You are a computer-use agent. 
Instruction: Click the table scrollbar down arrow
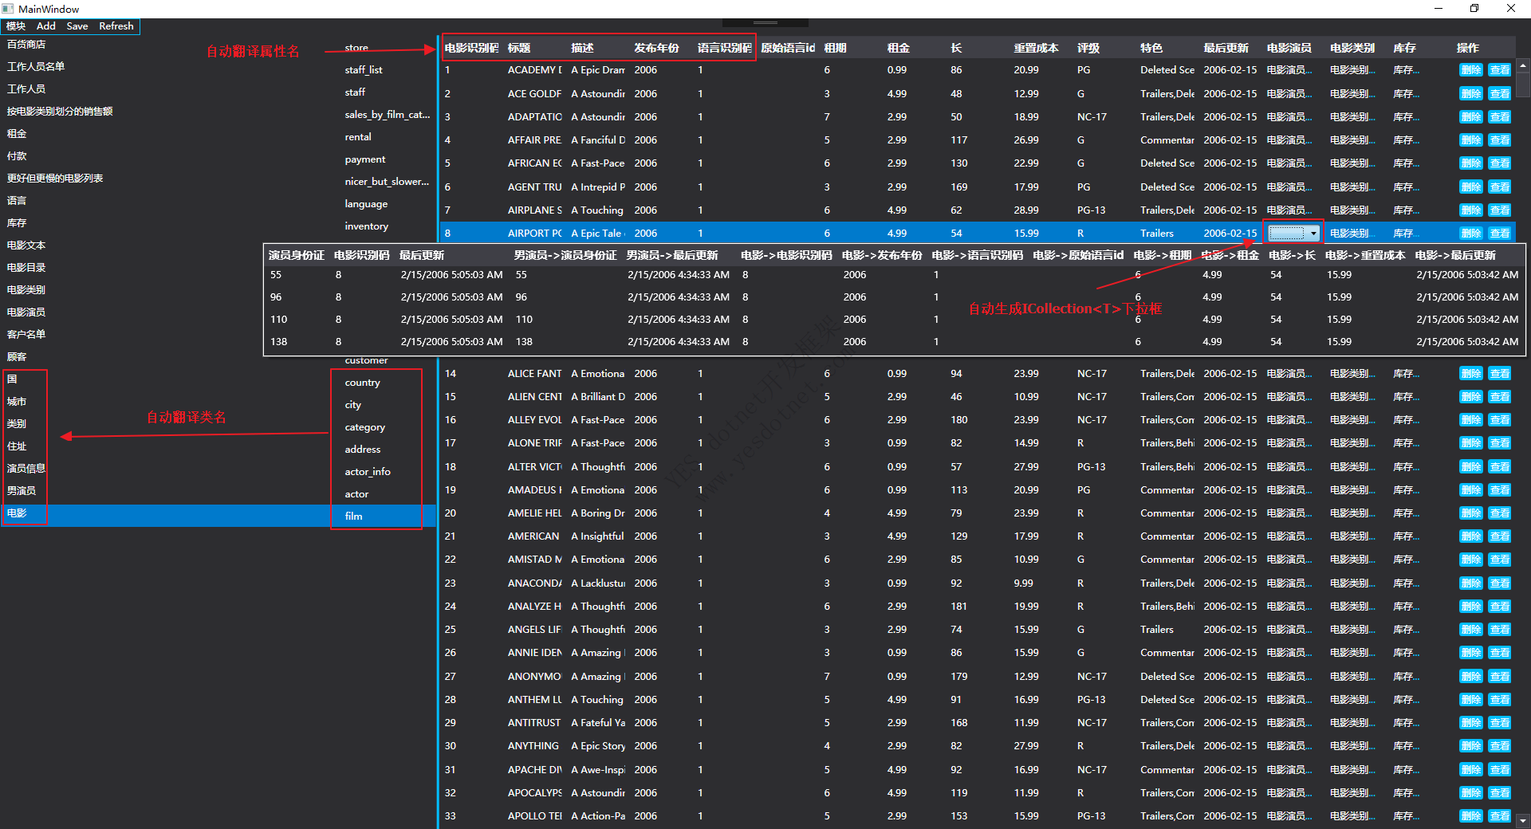pos(1523,820)
